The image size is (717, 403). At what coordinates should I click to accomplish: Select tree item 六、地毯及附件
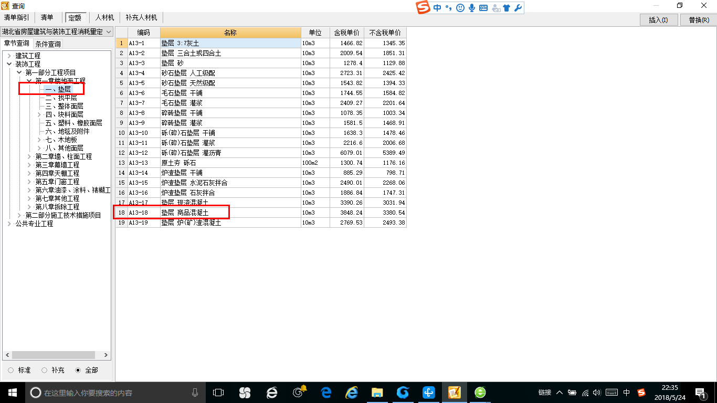point(67,131)
